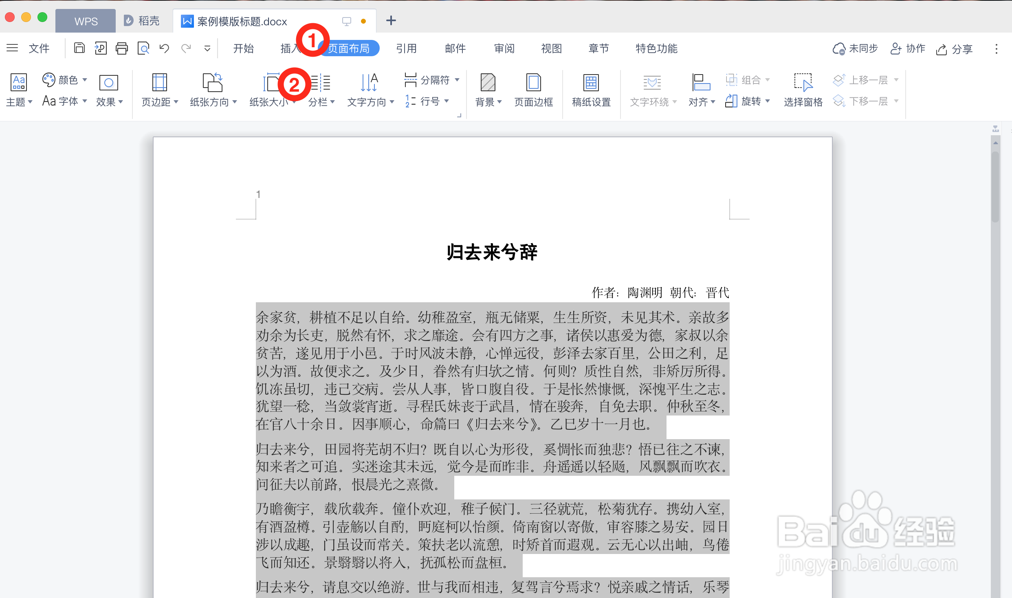Open the 主题 themes dropdown
This screenshot has height=598, width=1012.
tap(19, 90)
